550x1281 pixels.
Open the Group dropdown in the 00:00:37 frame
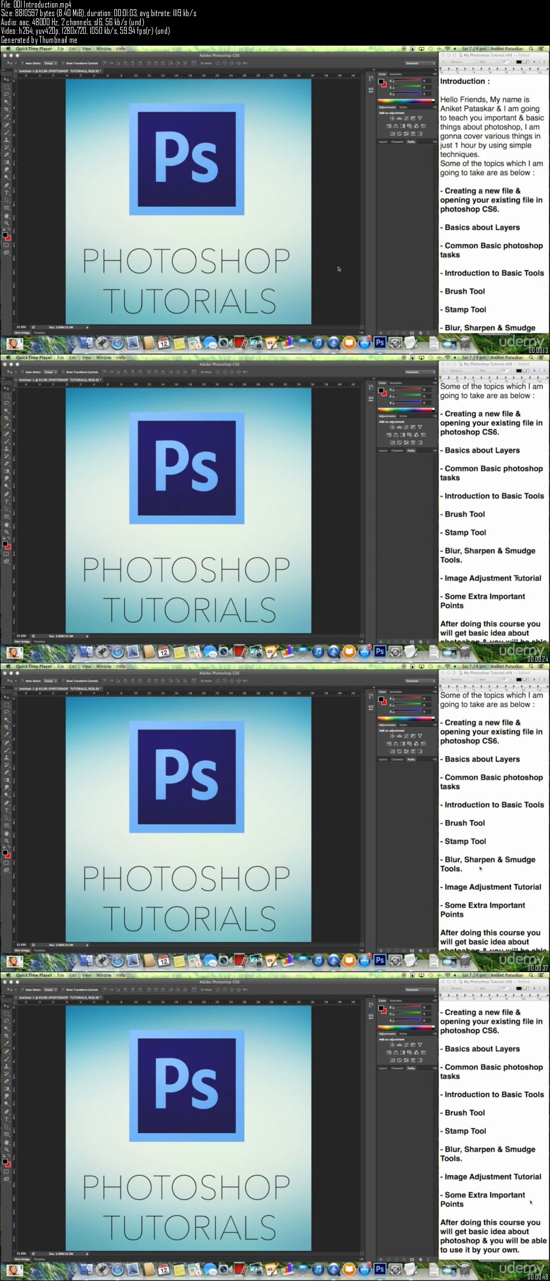pyautogui.click(x=50, y=681)
